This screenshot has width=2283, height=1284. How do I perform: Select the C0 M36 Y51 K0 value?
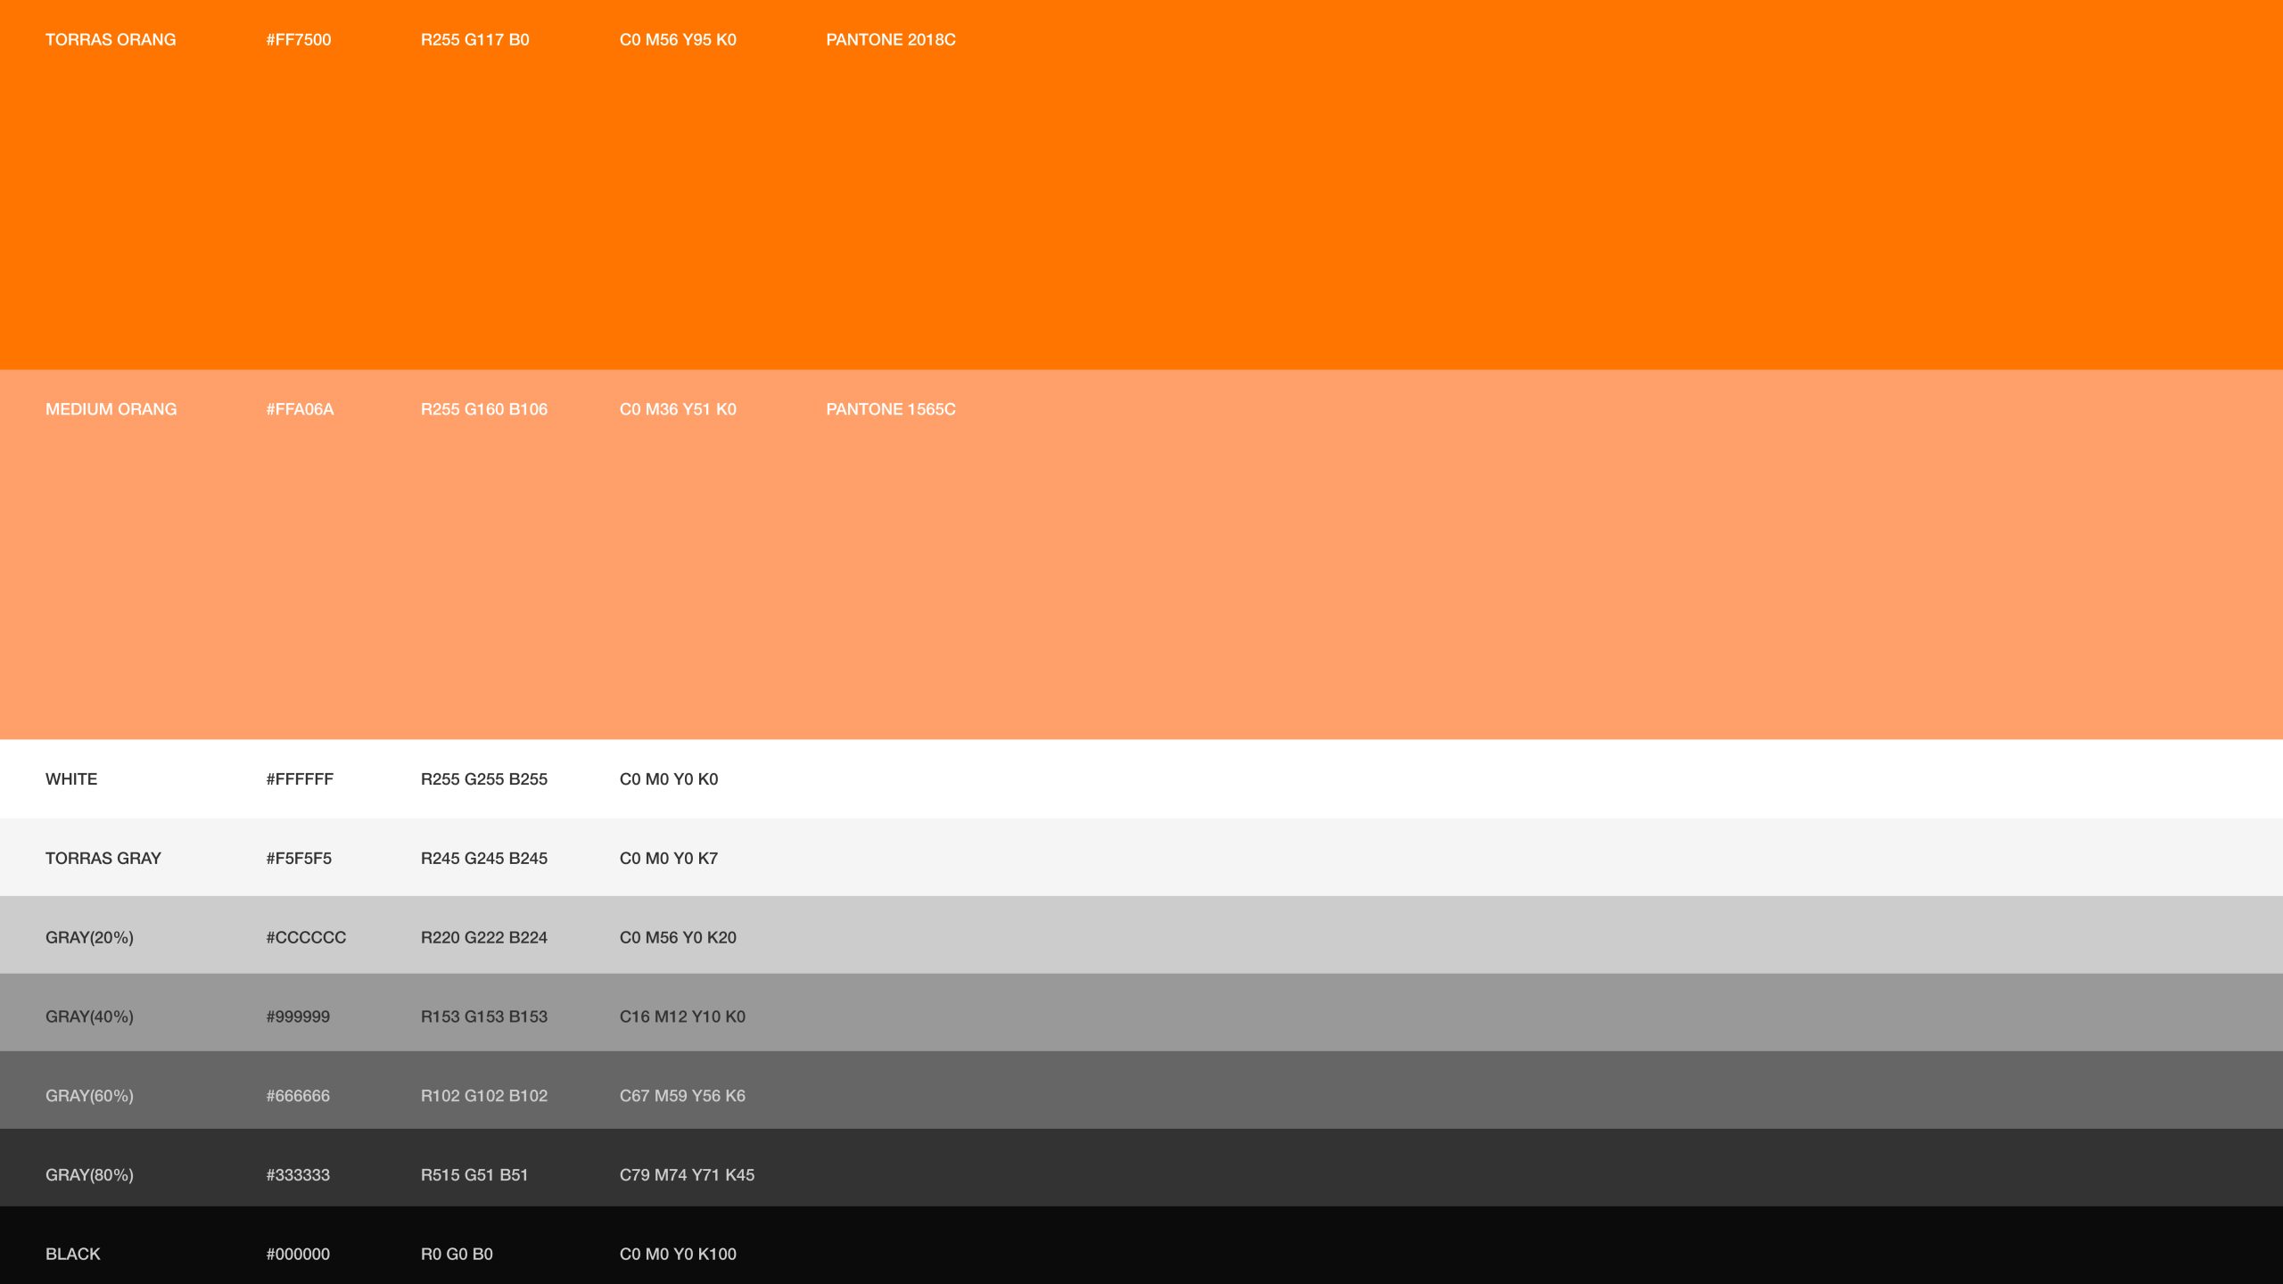pyautogui.click(x=678, y=409)
